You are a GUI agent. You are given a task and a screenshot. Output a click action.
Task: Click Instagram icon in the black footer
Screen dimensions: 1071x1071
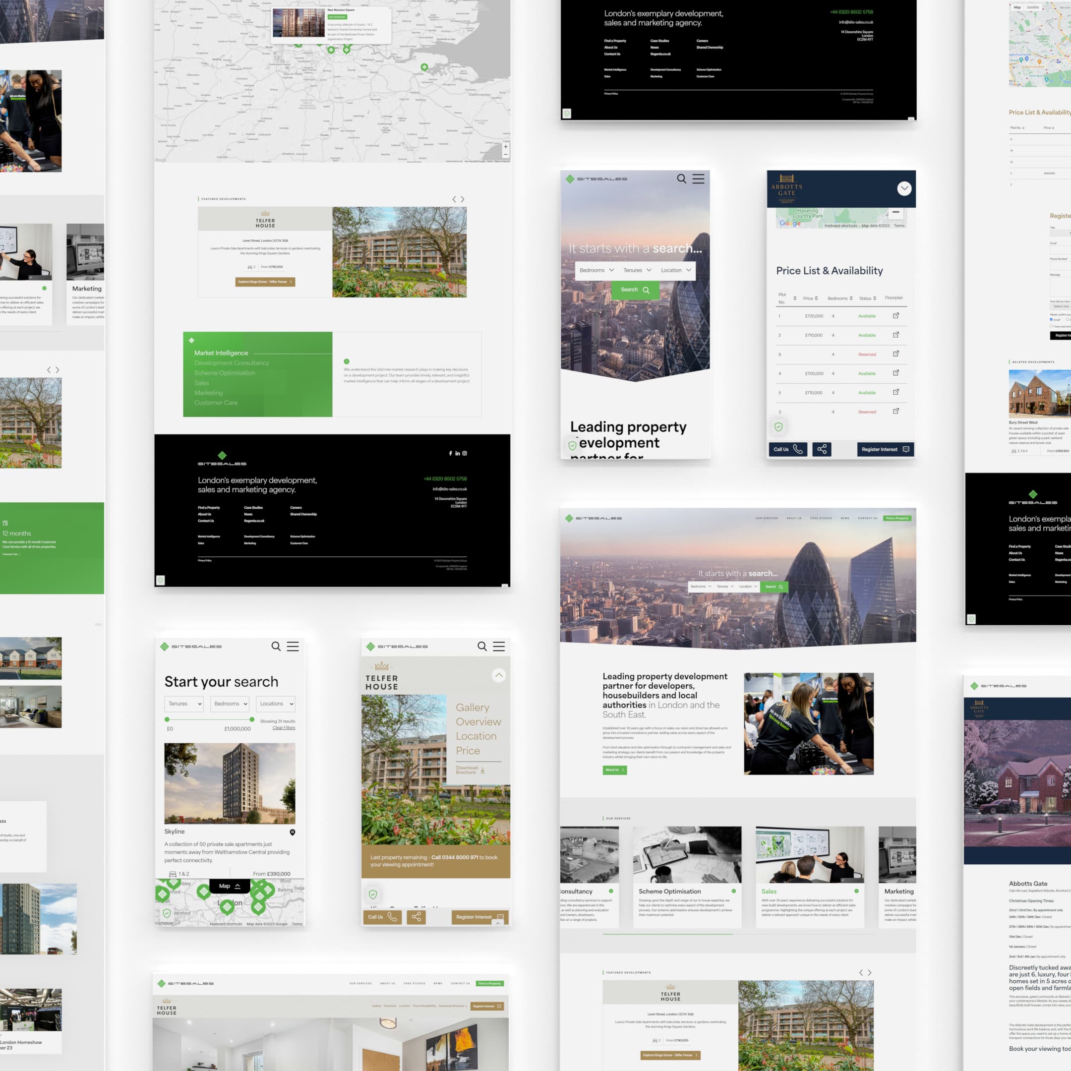tap(465, 454)
